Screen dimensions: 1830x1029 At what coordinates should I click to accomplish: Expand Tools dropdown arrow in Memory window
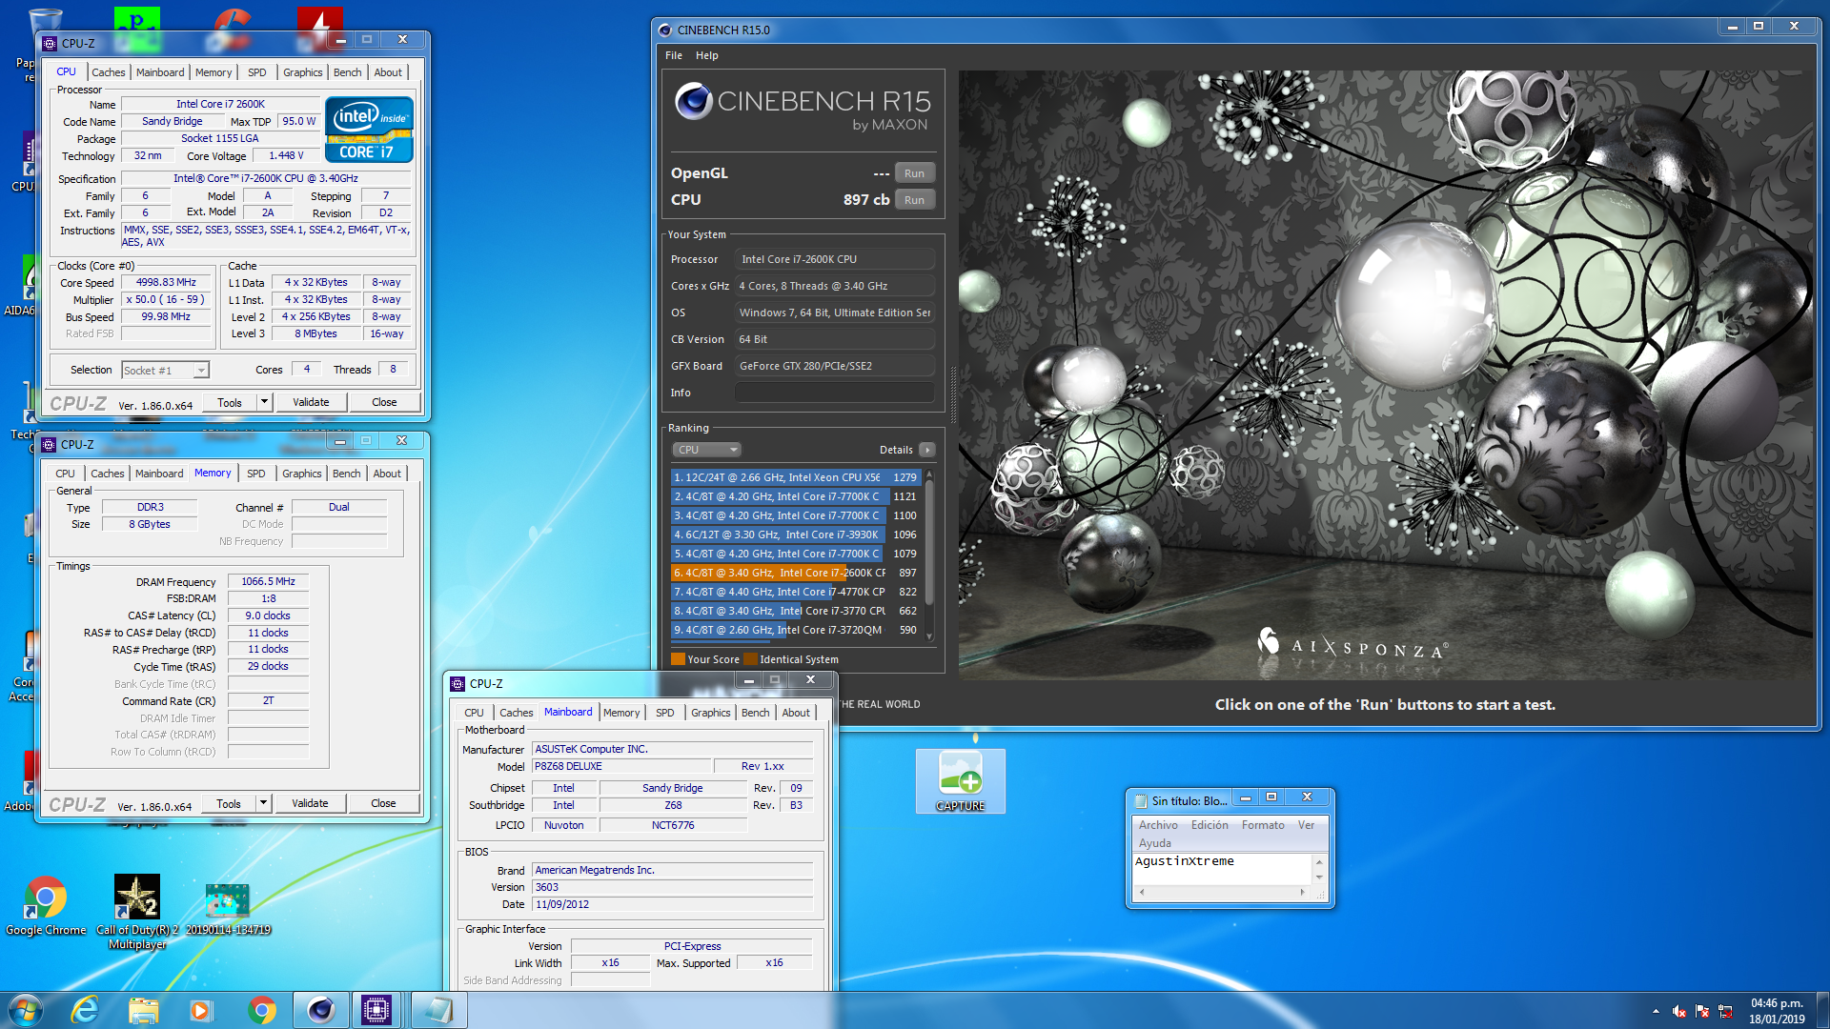263,803
